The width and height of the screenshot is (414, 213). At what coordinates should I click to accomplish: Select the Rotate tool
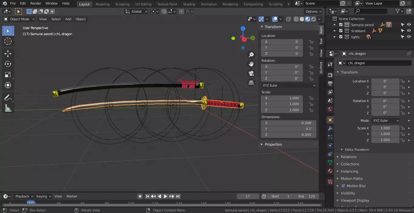8,64
